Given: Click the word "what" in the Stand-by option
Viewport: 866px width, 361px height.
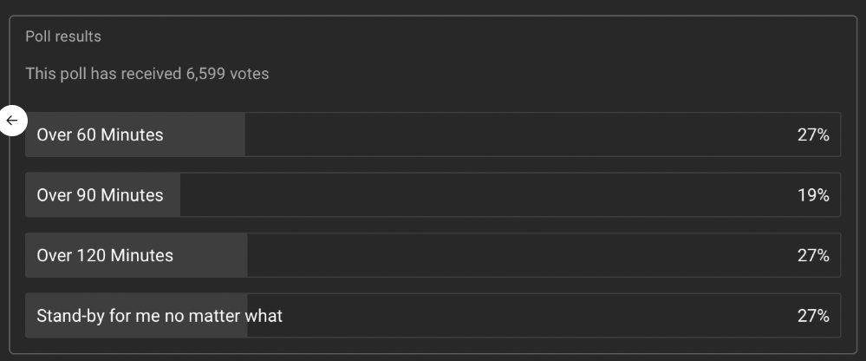Looking at the screenshot, I should pyautogui.click(x=264, y=316).
